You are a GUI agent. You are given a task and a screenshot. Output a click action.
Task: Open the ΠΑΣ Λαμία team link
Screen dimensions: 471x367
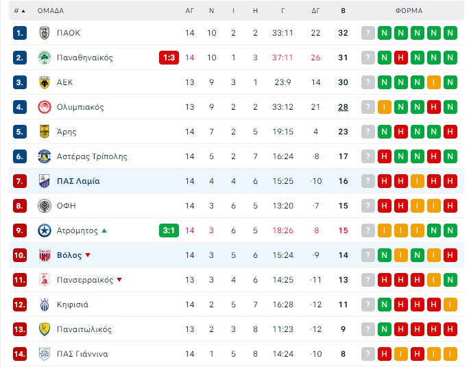tap(78, 181)
